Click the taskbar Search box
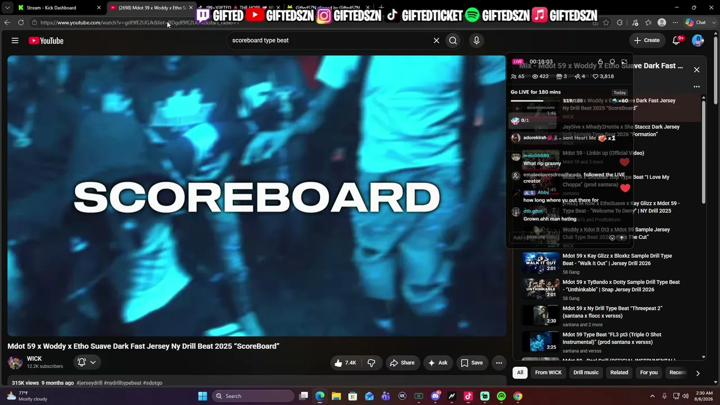The height and width of the screenshot is (405, 720). [253, 396]
